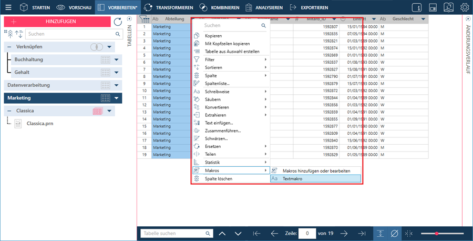Image resolution: width=473 pixels, height=241 pixels.
Task: Click the Tabelle suchen search field
Action: click(x=171, y=233)
